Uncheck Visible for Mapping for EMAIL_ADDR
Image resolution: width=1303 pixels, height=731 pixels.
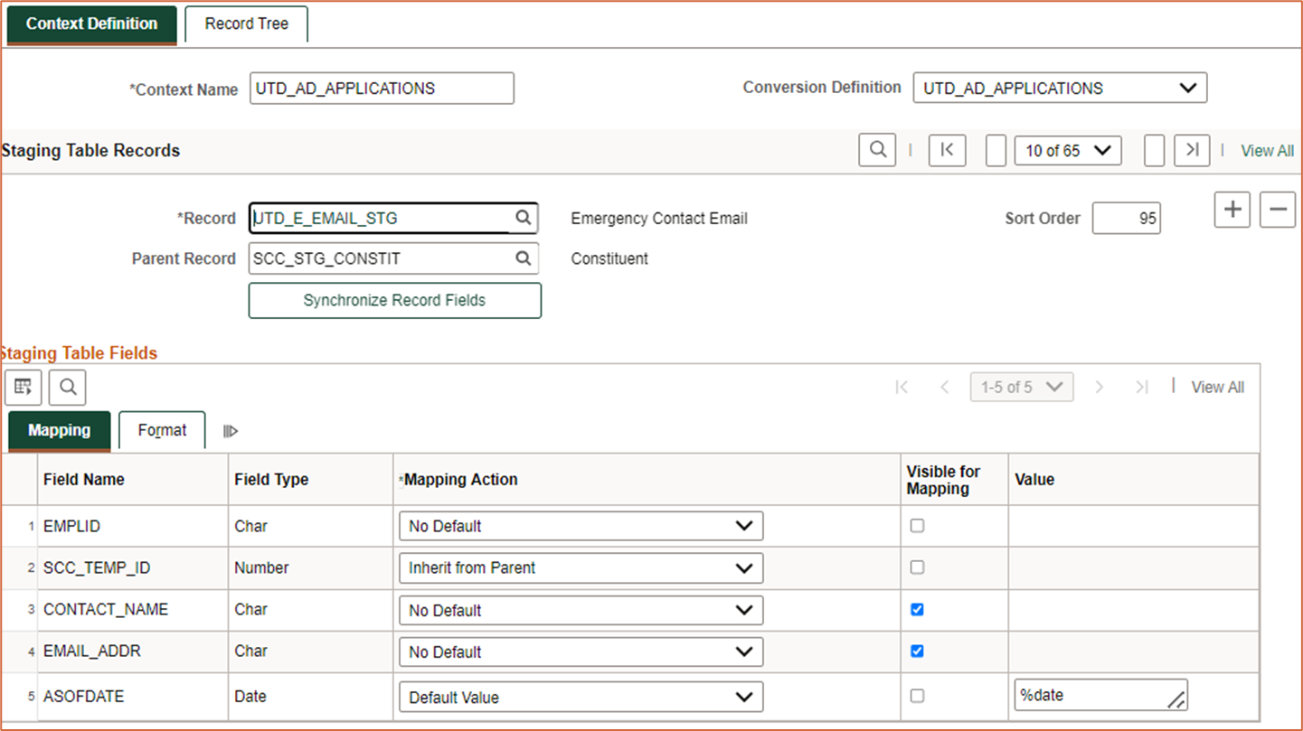(x=917, y=651)
